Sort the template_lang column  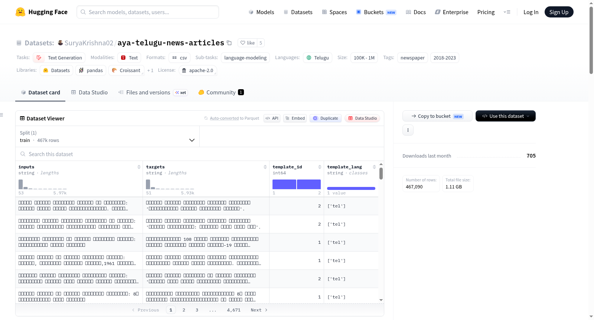(x=374, y=167)
